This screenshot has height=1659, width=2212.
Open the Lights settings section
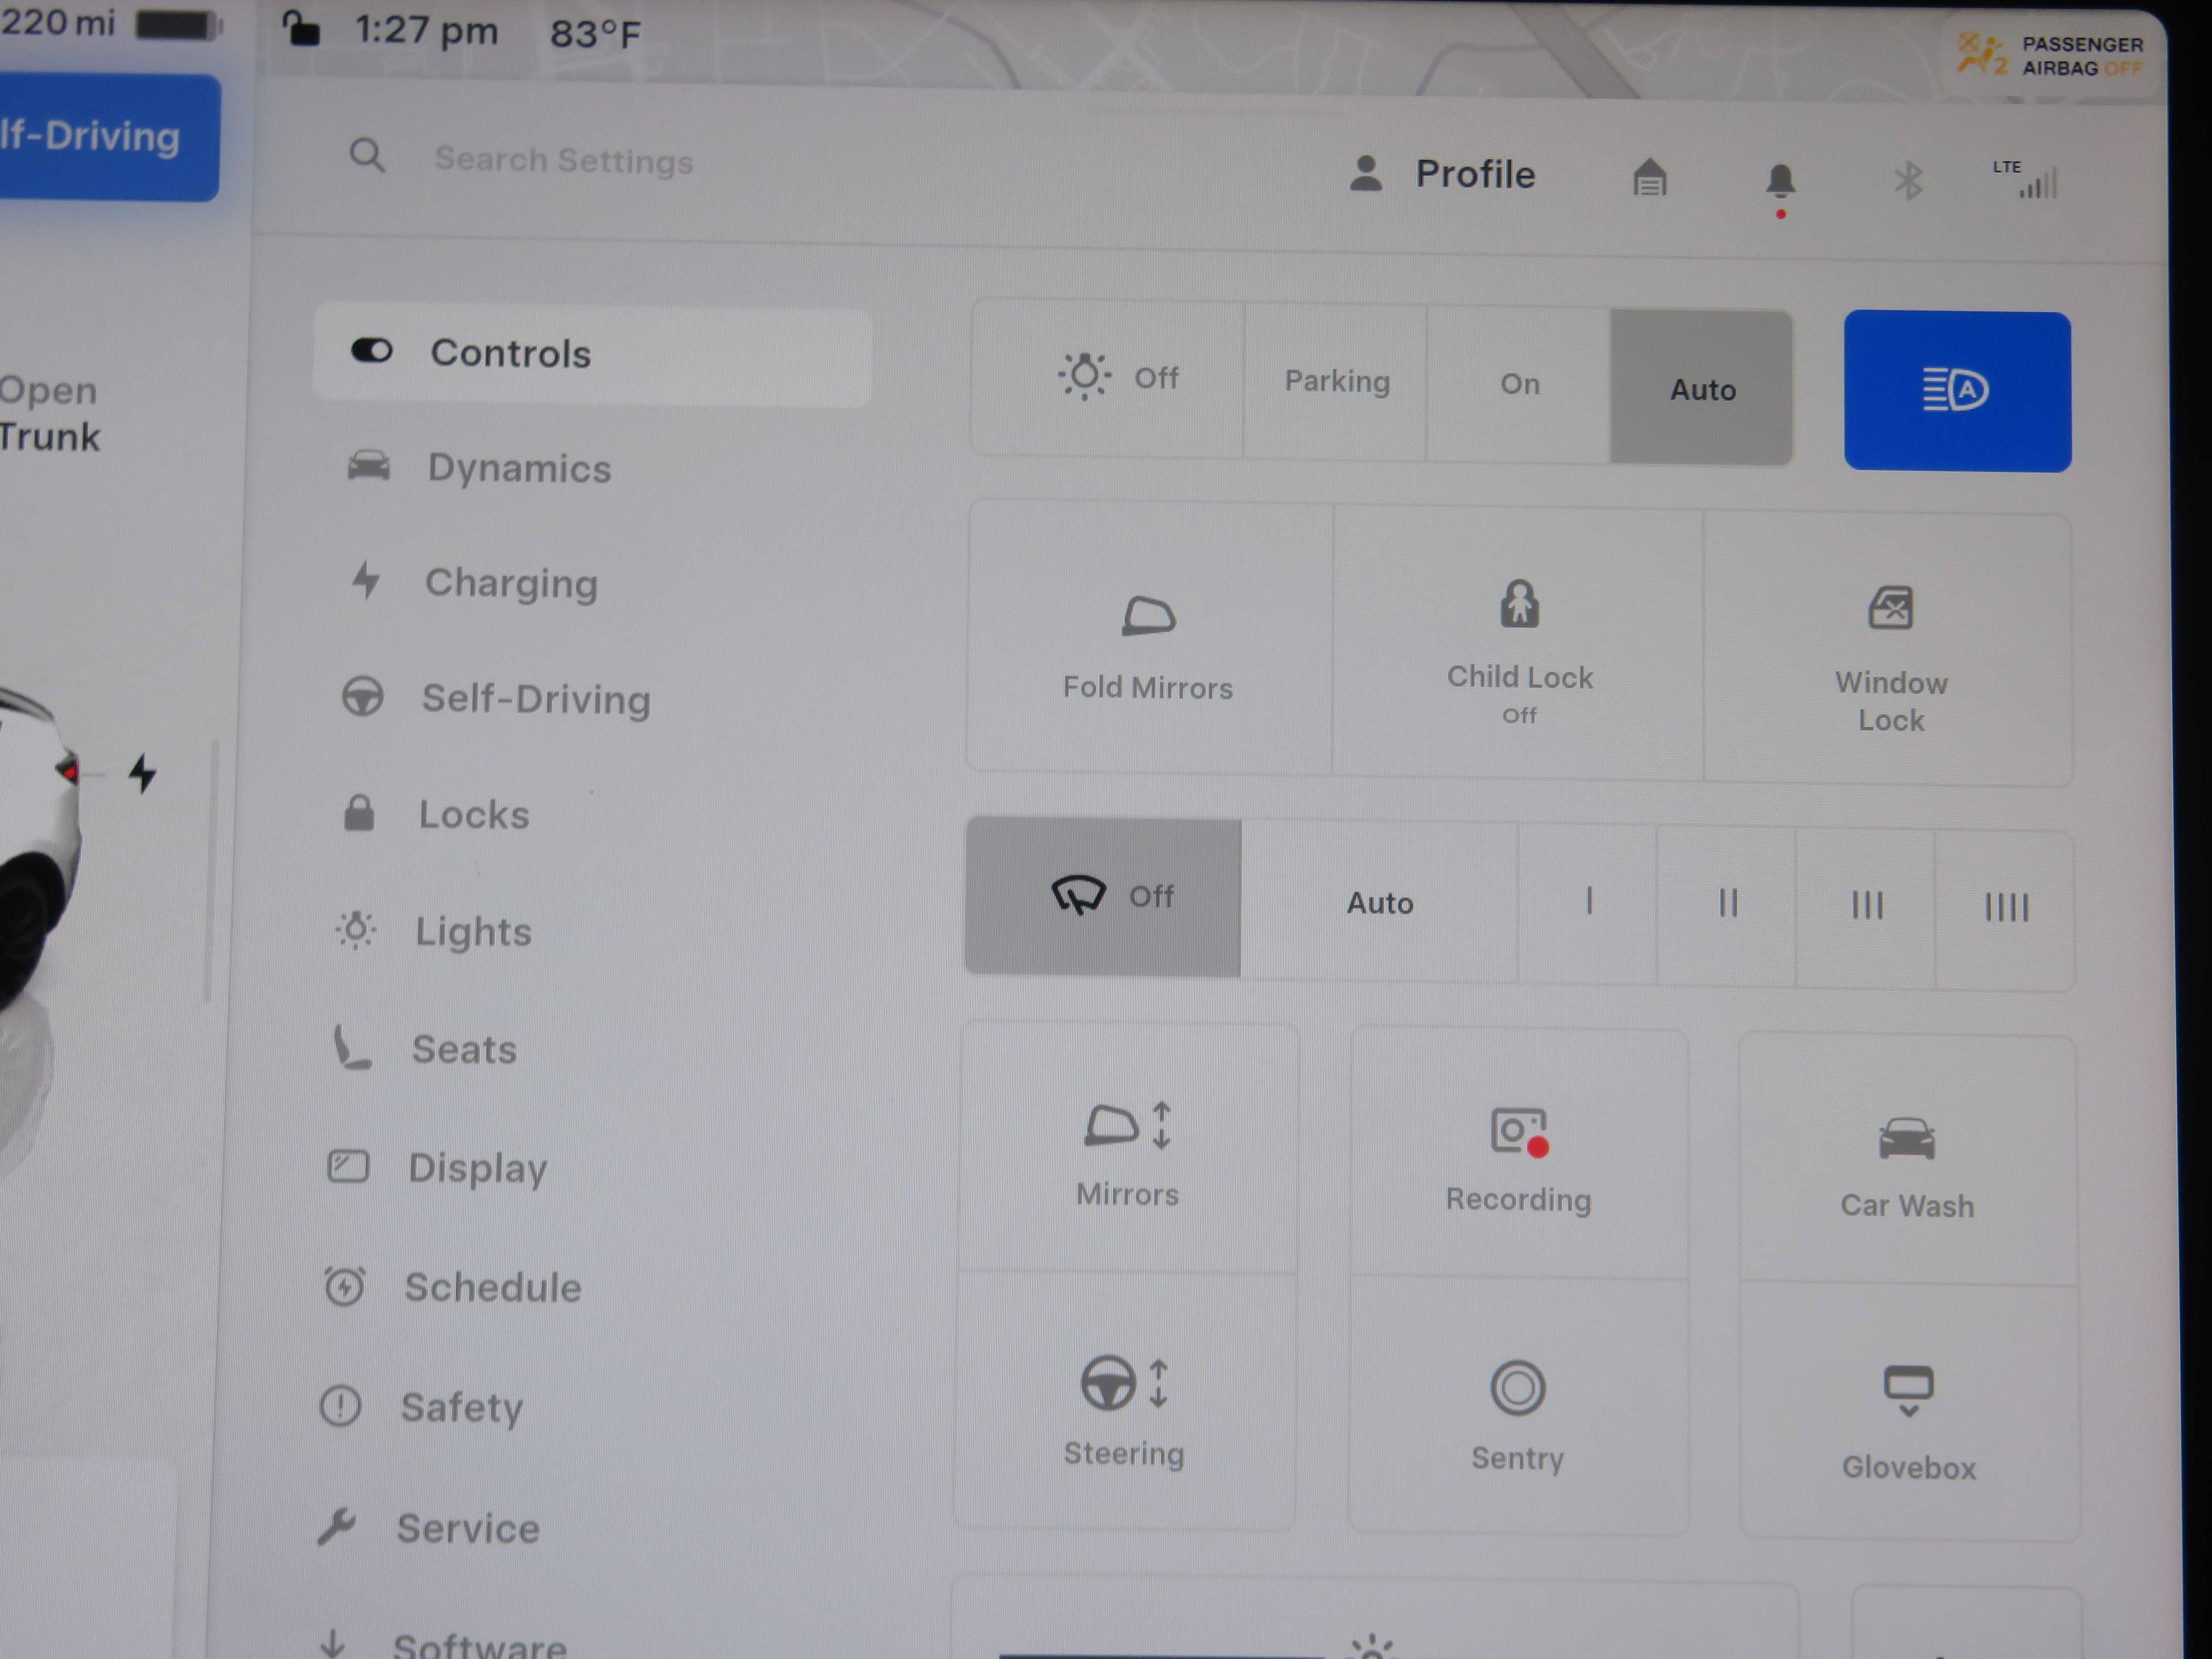click(434, 931)
